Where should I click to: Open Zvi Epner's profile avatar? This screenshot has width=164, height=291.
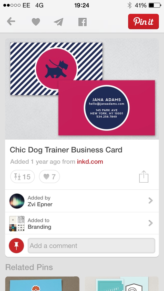17,201
